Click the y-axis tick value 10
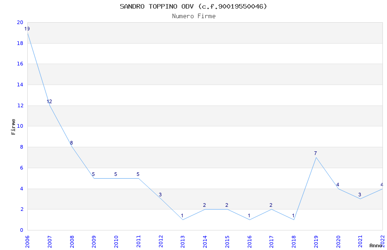The width and height of the screenshot is (387, 250). coord(20,126)
